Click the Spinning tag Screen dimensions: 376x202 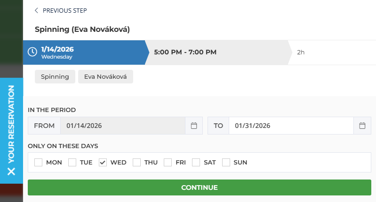click(x=55, y=77)
